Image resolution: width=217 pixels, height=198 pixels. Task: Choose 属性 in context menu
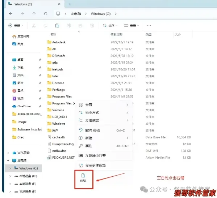104,146
